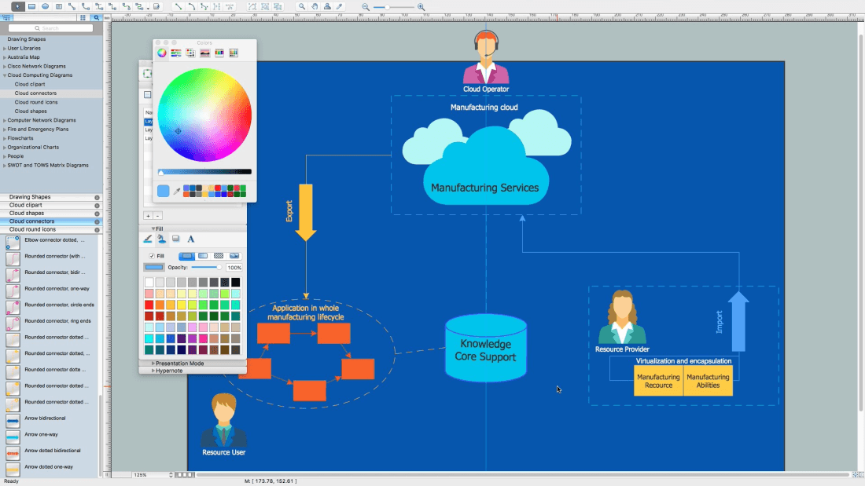
Task: Select the rectangle drawing tool
Action: 32,6
